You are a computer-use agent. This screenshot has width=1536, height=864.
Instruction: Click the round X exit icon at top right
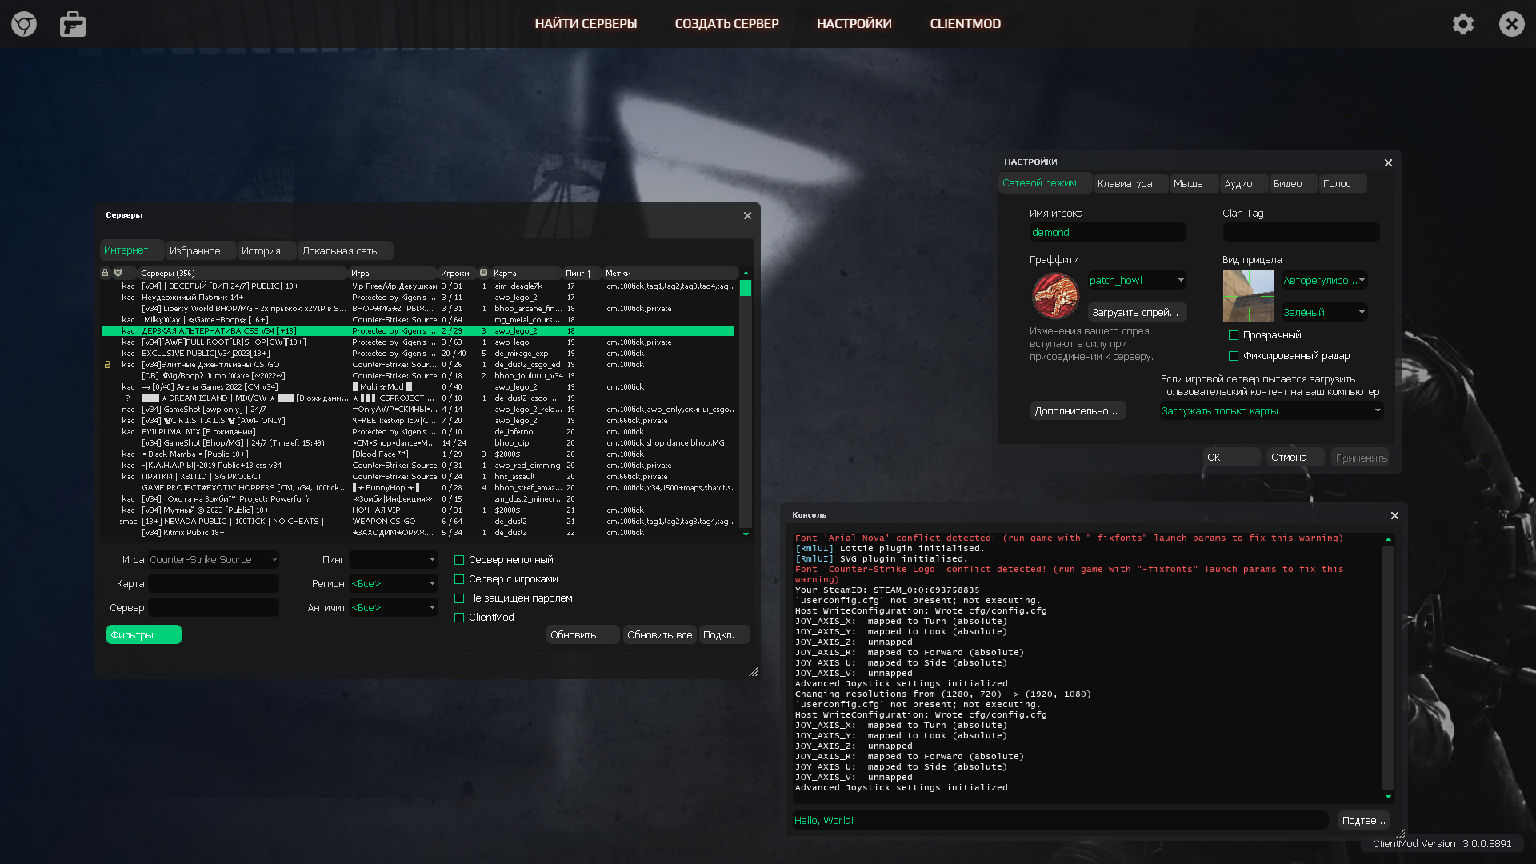(x=1512, y=24)
